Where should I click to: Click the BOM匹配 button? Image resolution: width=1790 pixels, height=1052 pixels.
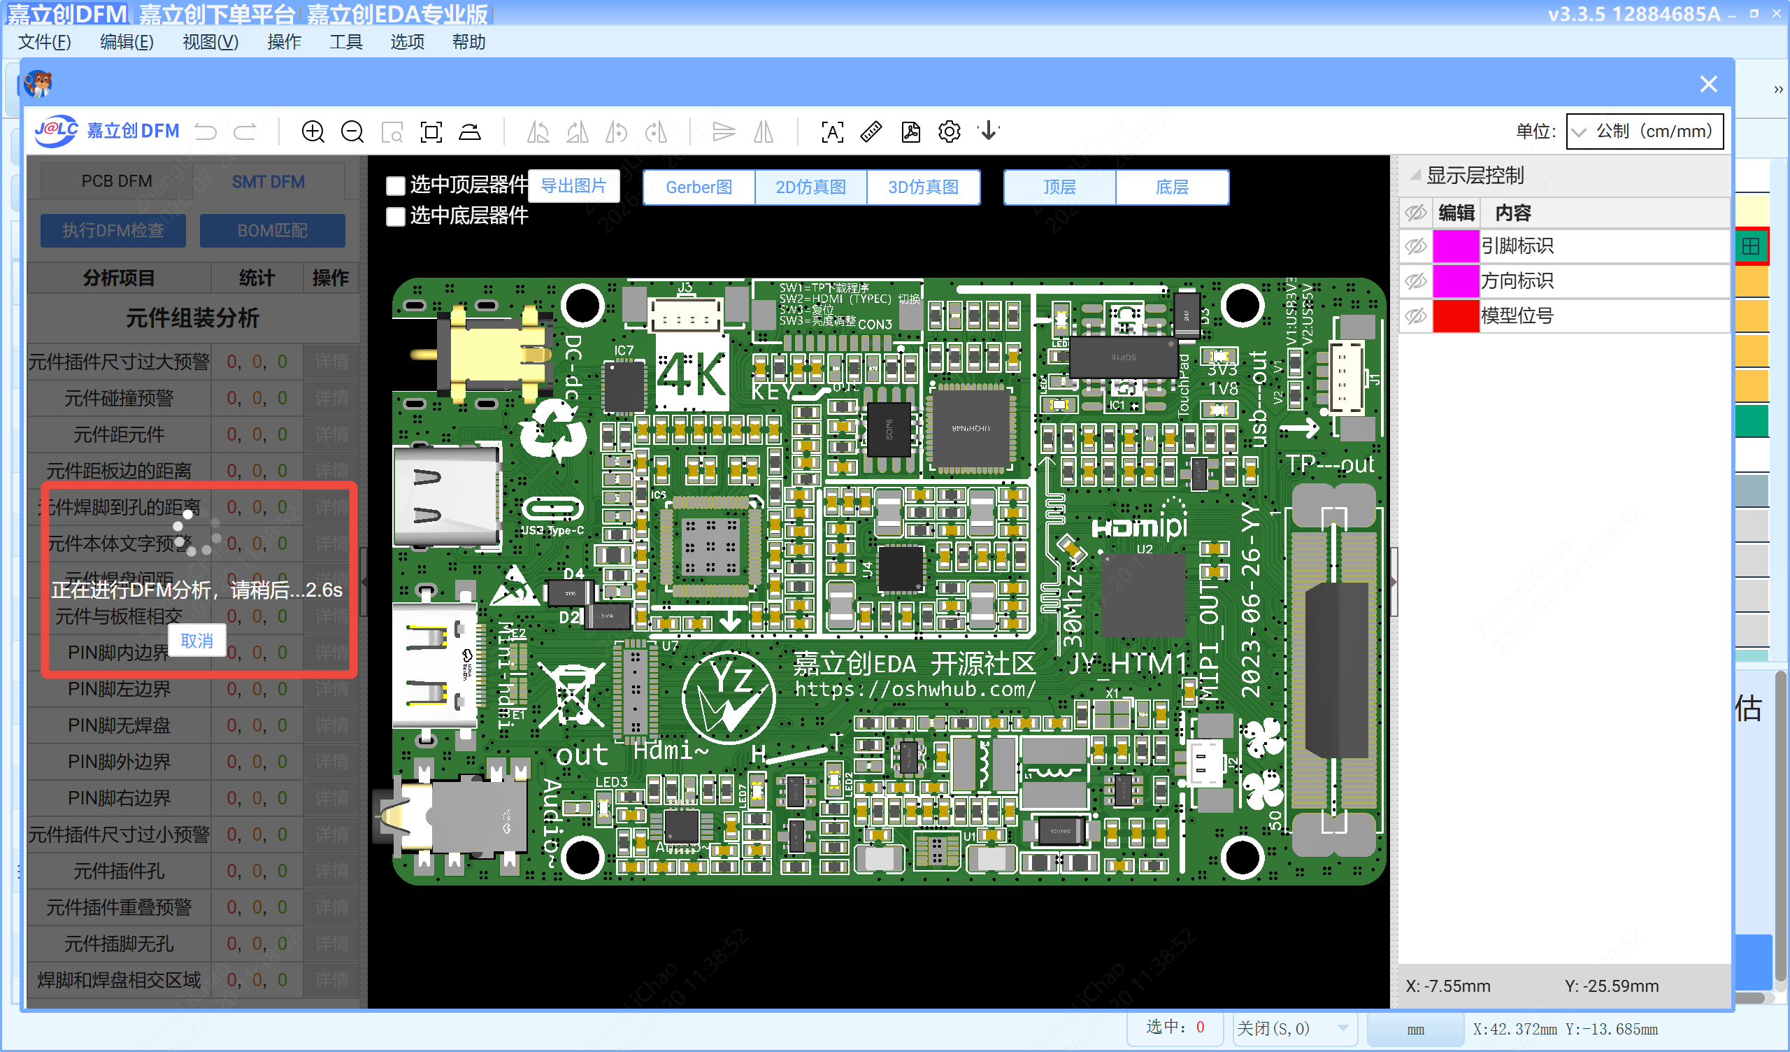click(272, 230)
